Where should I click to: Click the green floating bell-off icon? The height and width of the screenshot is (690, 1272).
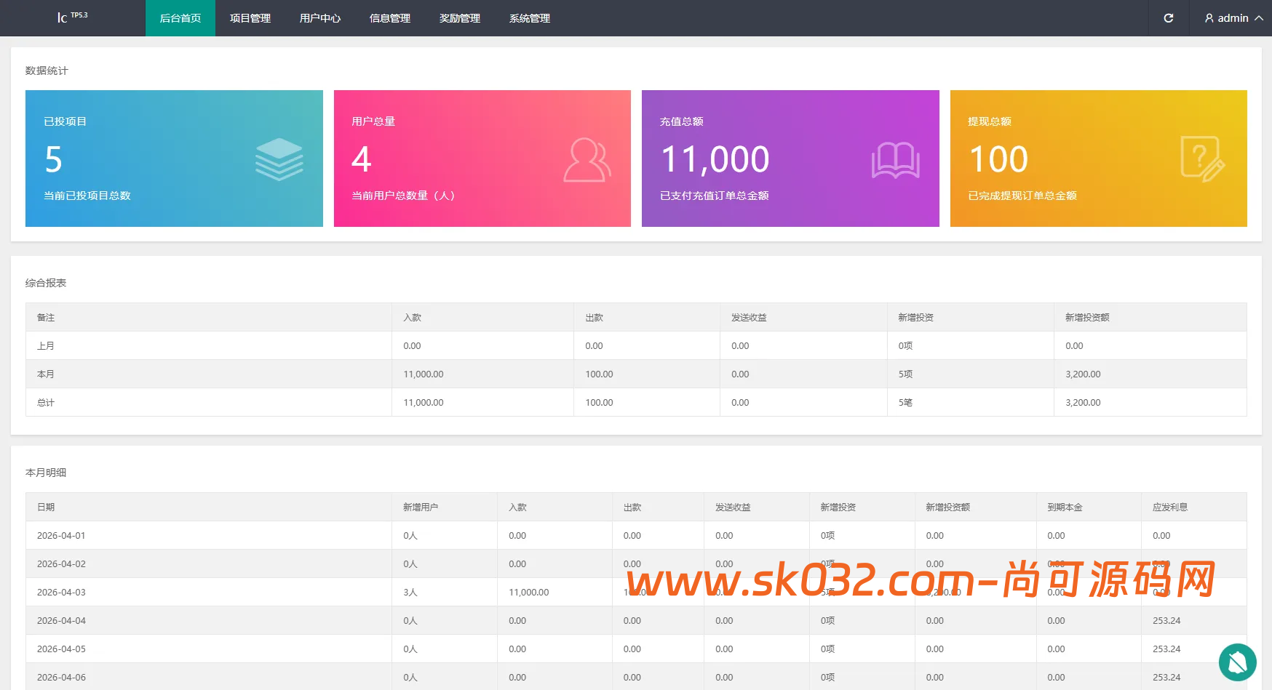tap(1238, 662)
